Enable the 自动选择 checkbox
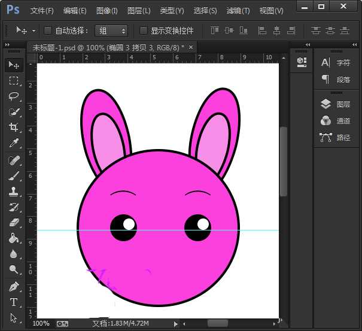The width and height of the screenshot is (362, 331). coord(48,31)
